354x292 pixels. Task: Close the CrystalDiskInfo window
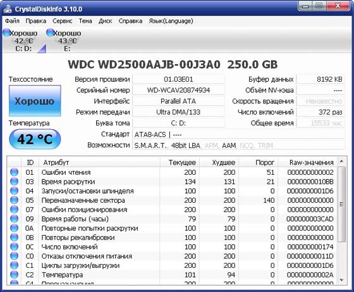338,6
